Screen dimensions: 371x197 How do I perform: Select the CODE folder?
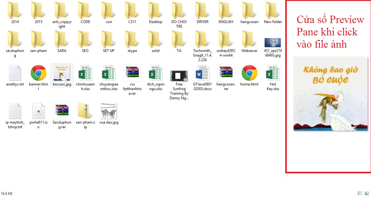85,13
